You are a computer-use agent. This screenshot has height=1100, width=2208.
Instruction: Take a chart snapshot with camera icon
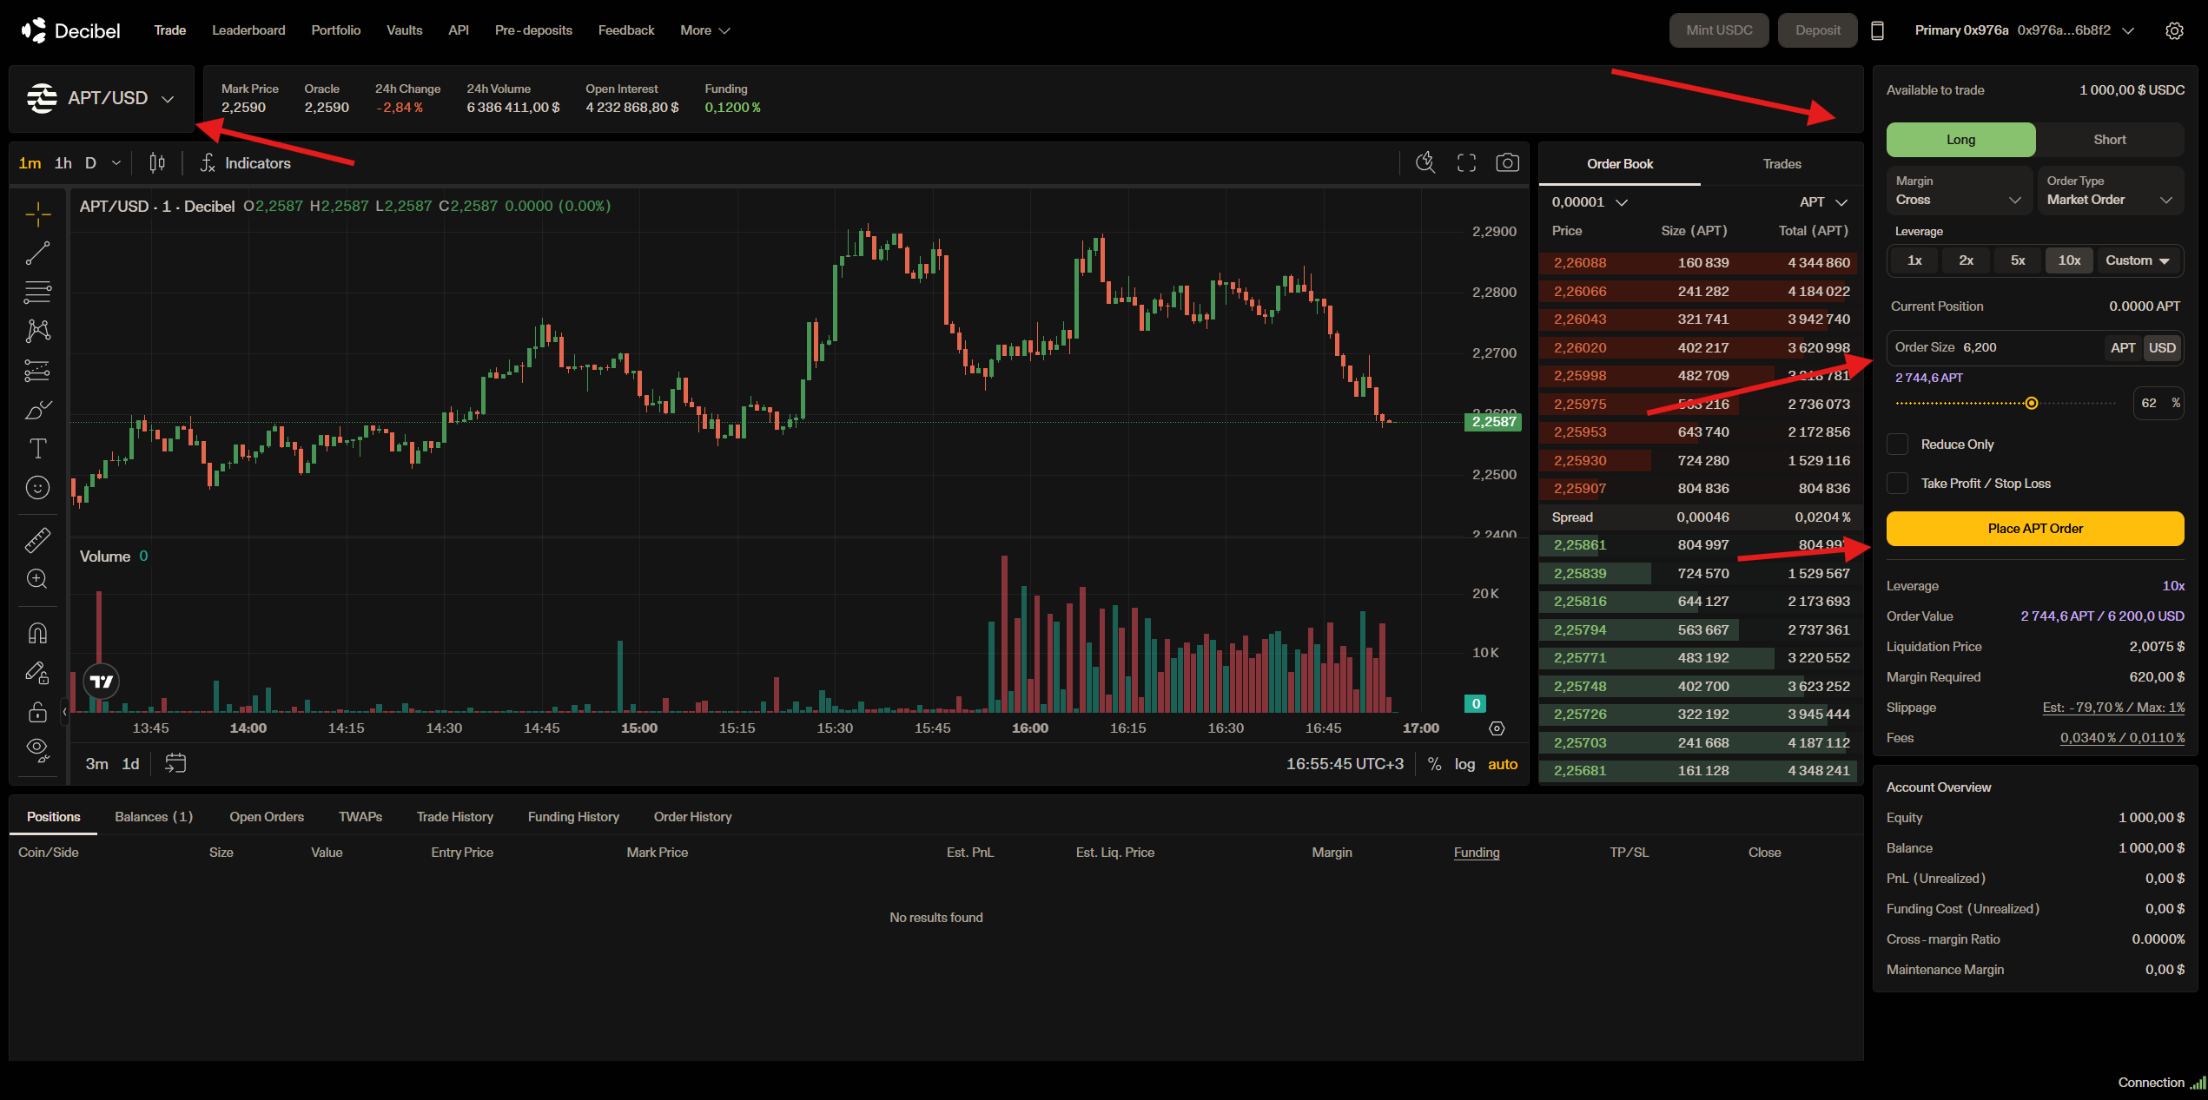click(1507, 163)
